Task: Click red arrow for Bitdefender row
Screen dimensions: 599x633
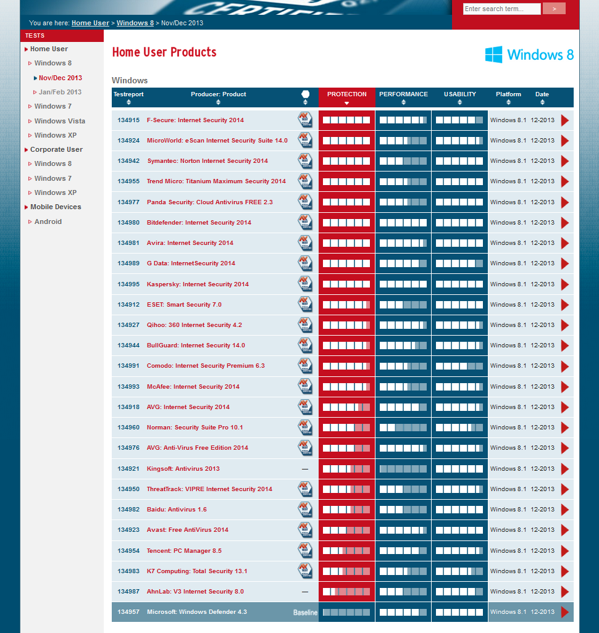Action: [564, 223]
